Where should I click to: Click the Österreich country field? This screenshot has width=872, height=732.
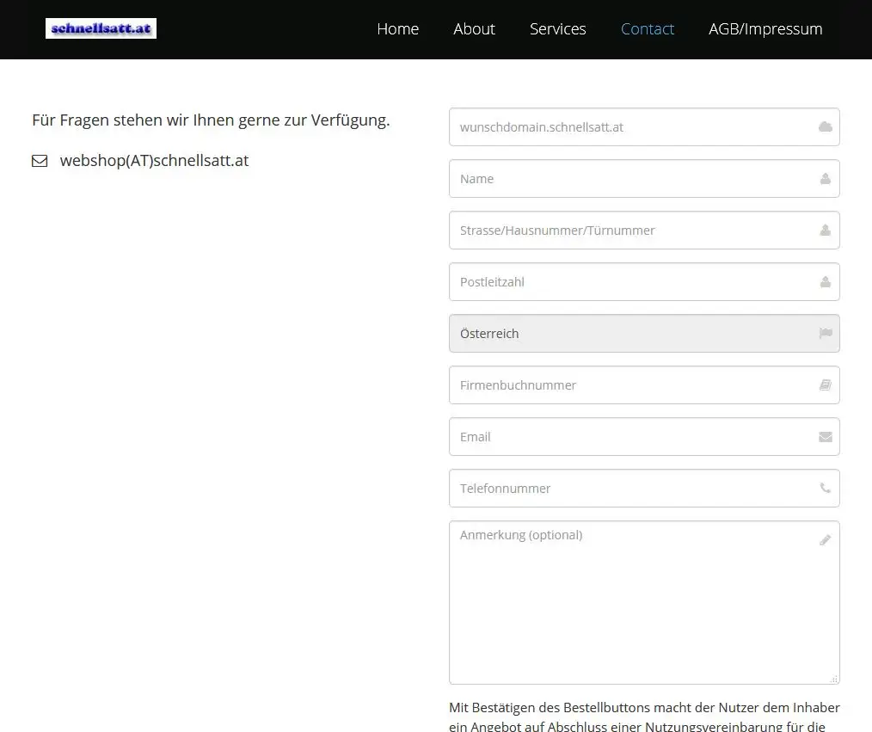[x=644, y=334]
